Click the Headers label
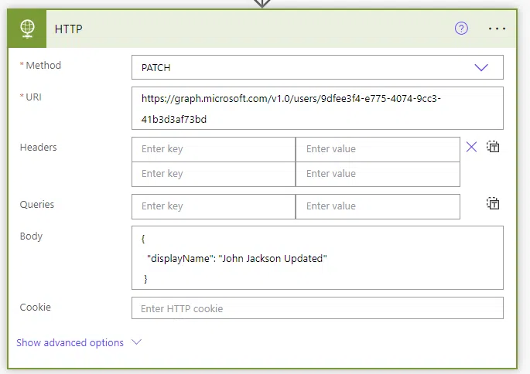 click(38, 147)
